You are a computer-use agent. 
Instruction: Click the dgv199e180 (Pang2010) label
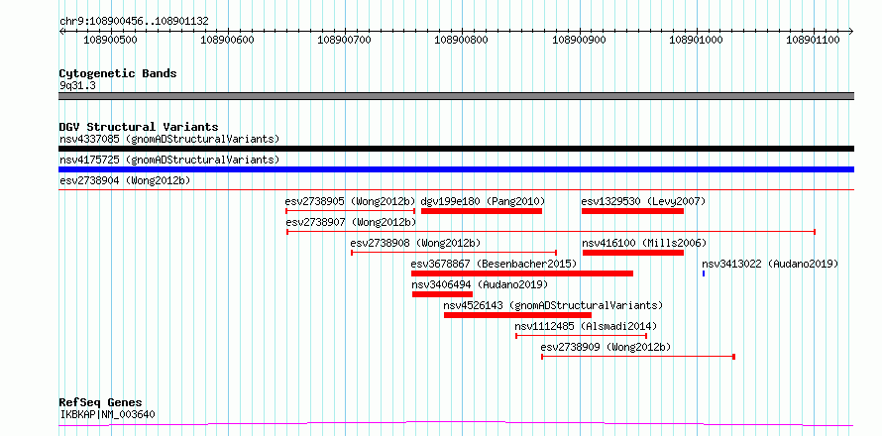(484, 201)
